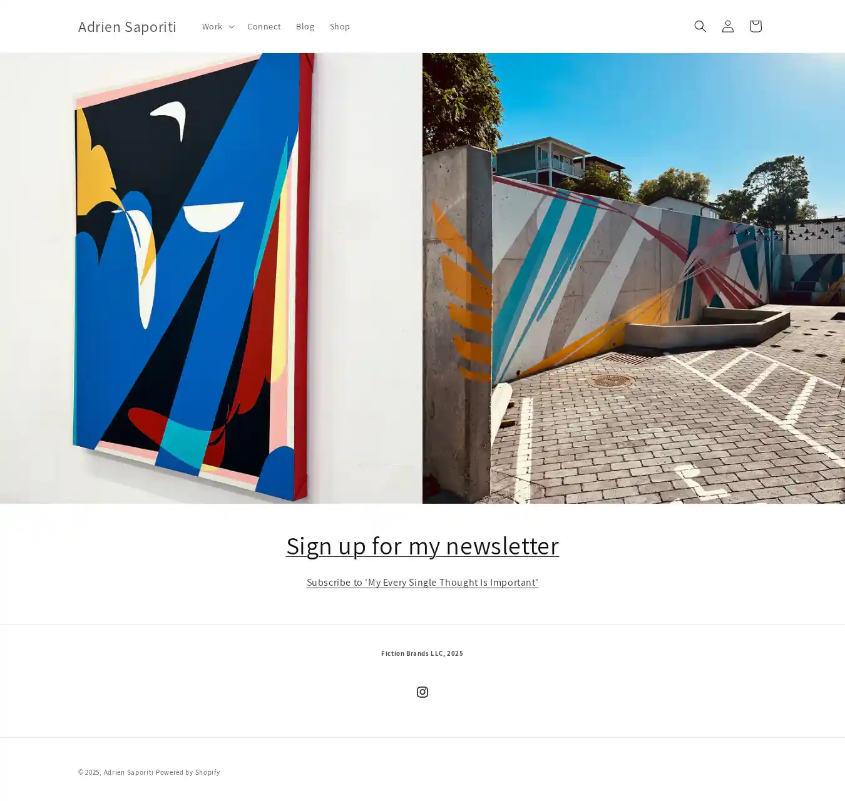Image resolution: width=845 pixels, height=801 pixels.
Task: Navigate to the Shop page
Action: 340,26
